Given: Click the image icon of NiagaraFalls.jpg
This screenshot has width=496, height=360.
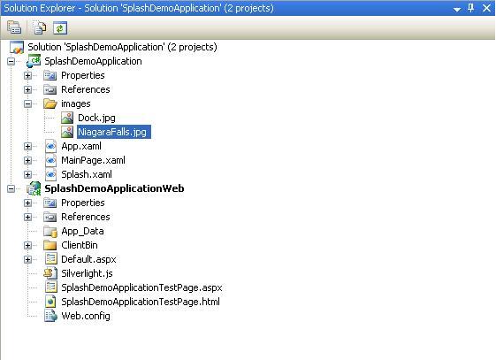Looking at the screenshot, I should coord(67,132).
